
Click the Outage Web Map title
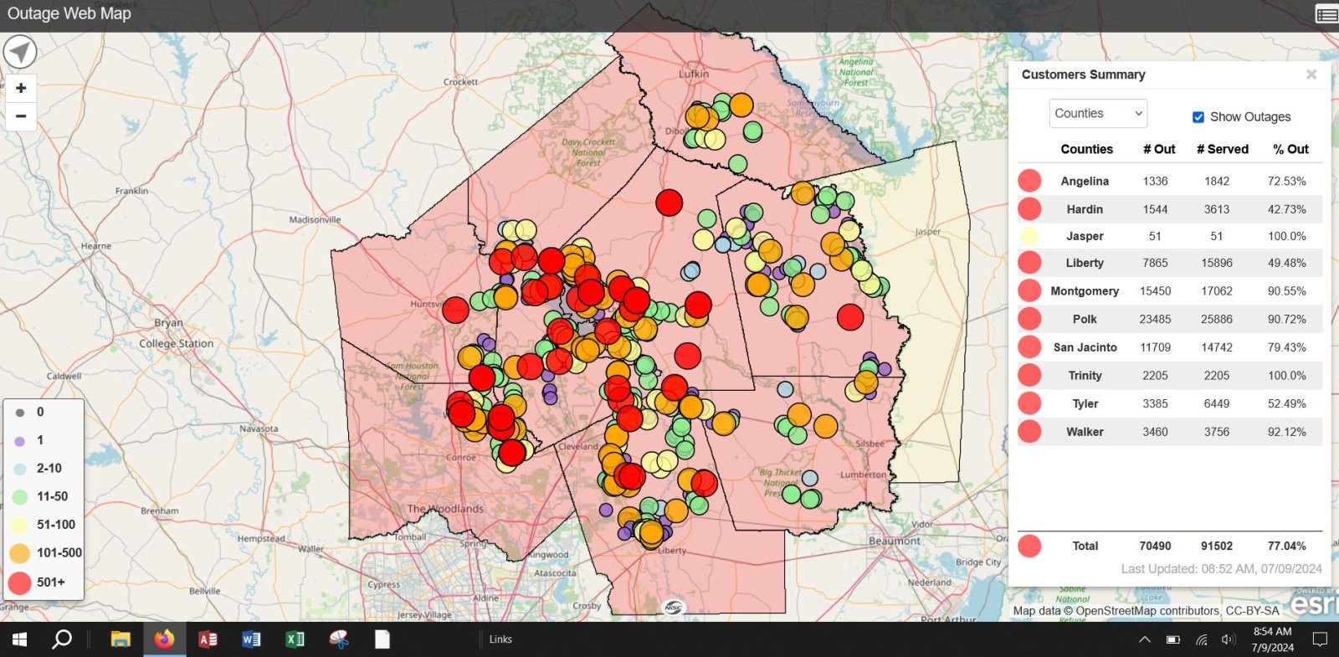click(x=69, y=13)
